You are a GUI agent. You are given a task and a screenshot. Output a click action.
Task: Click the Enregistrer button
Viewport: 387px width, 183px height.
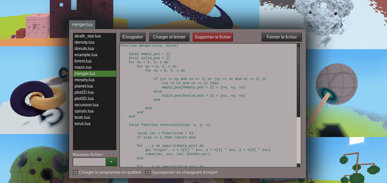pos(133,37)
